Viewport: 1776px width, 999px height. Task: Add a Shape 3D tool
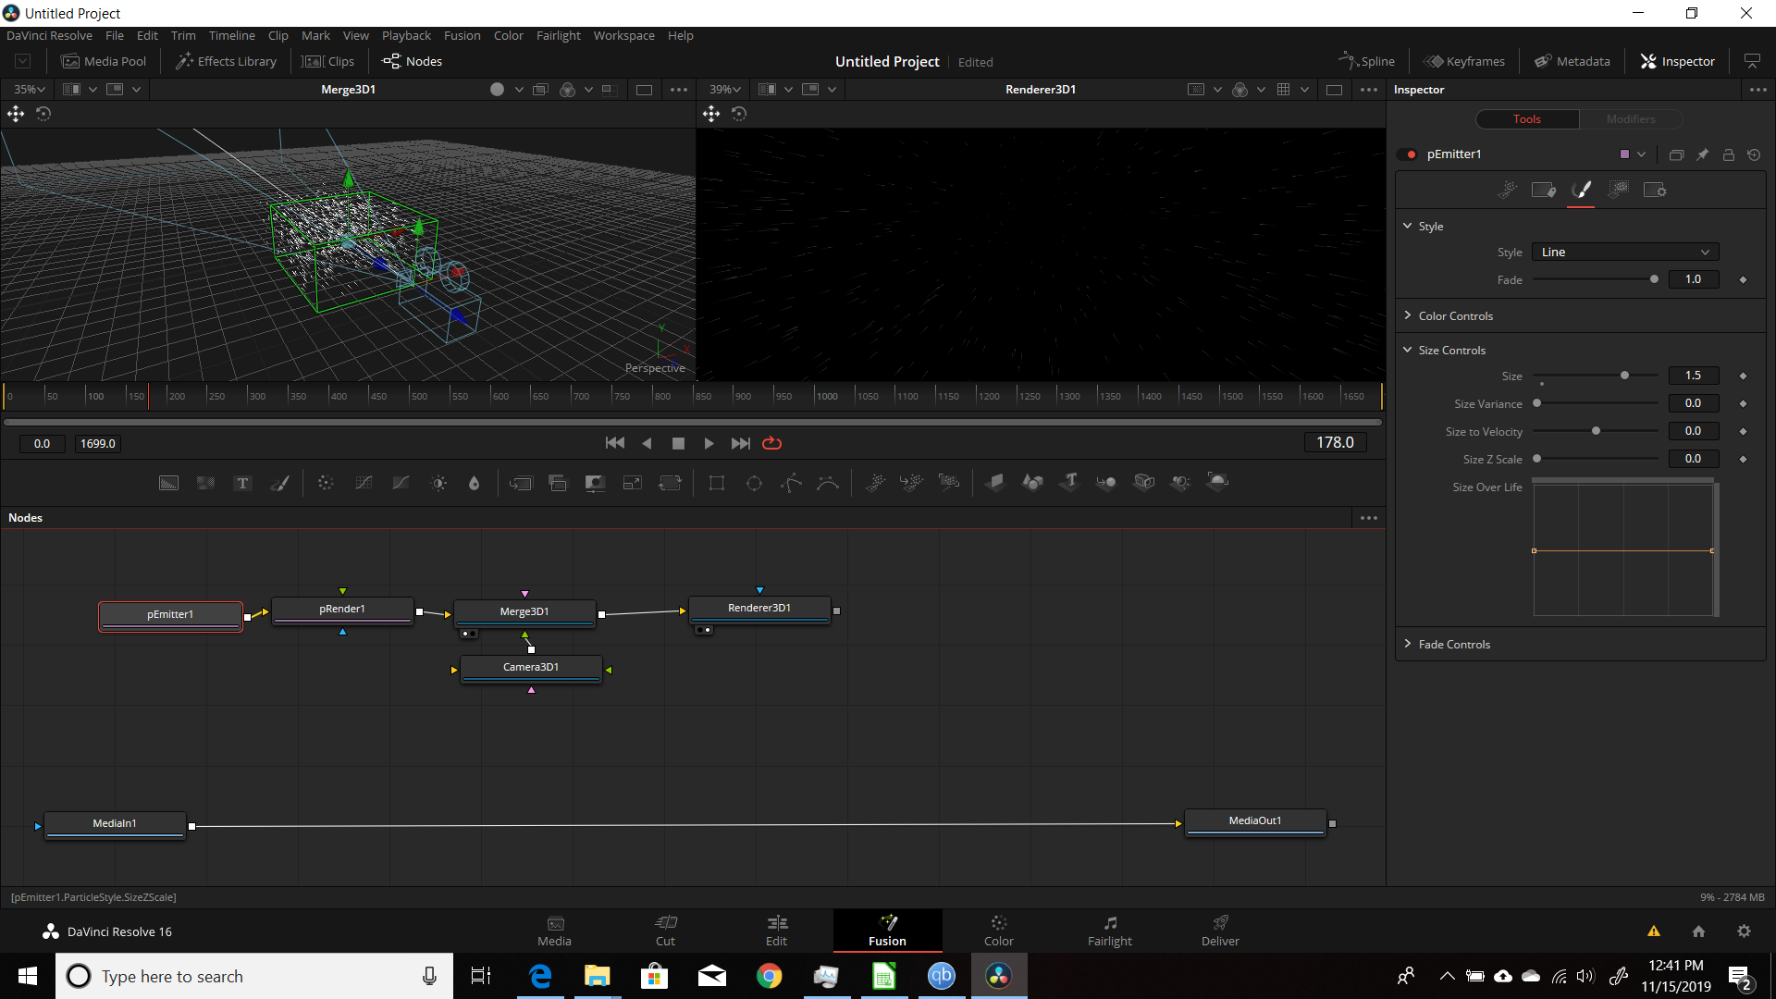tap(1032, 482)
